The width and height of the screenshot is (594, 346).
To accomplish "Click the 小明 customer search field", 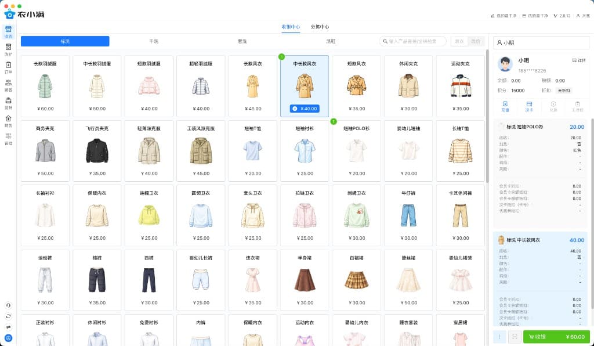I will click(541, 43).
